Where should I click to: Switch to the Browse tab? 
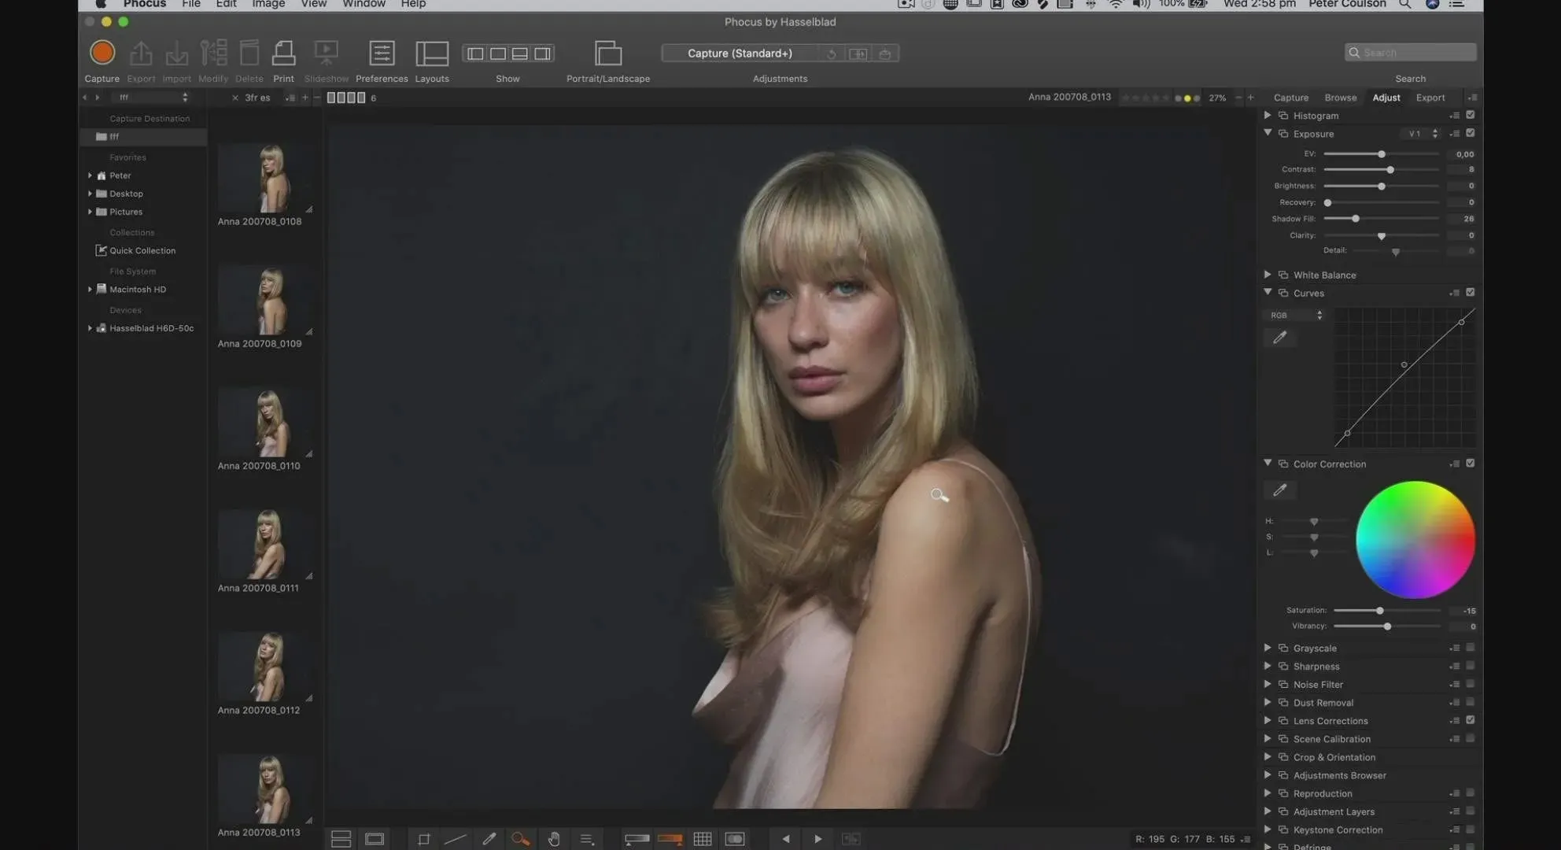[x=1340, y=98]
